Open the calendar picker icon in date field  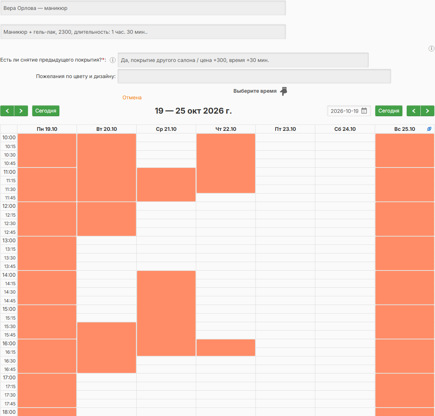click(364, 111)
